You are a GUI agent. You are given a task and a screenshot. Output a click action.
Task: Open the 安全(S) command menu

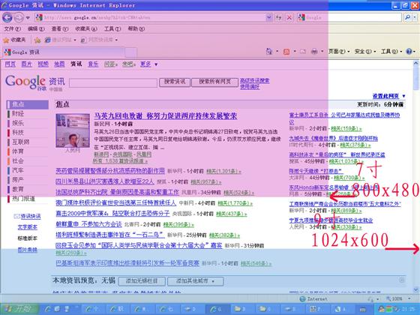364,51
